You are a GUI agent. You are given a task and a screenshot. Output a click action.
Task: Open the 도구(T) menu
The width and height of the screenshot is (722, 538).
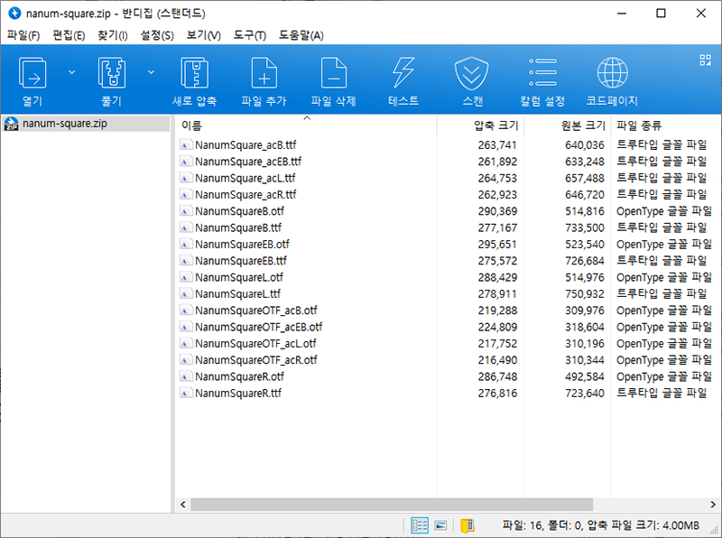[250, 35]
